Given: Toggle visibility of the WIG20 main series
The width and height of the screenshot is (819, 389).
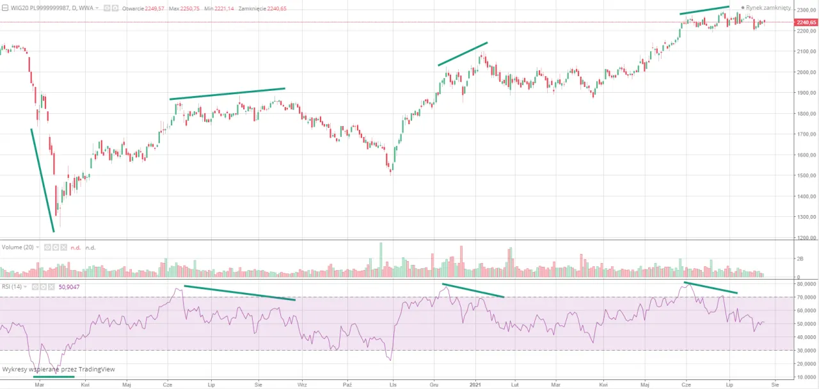Looking at the screenshot, I should [107, 8].
